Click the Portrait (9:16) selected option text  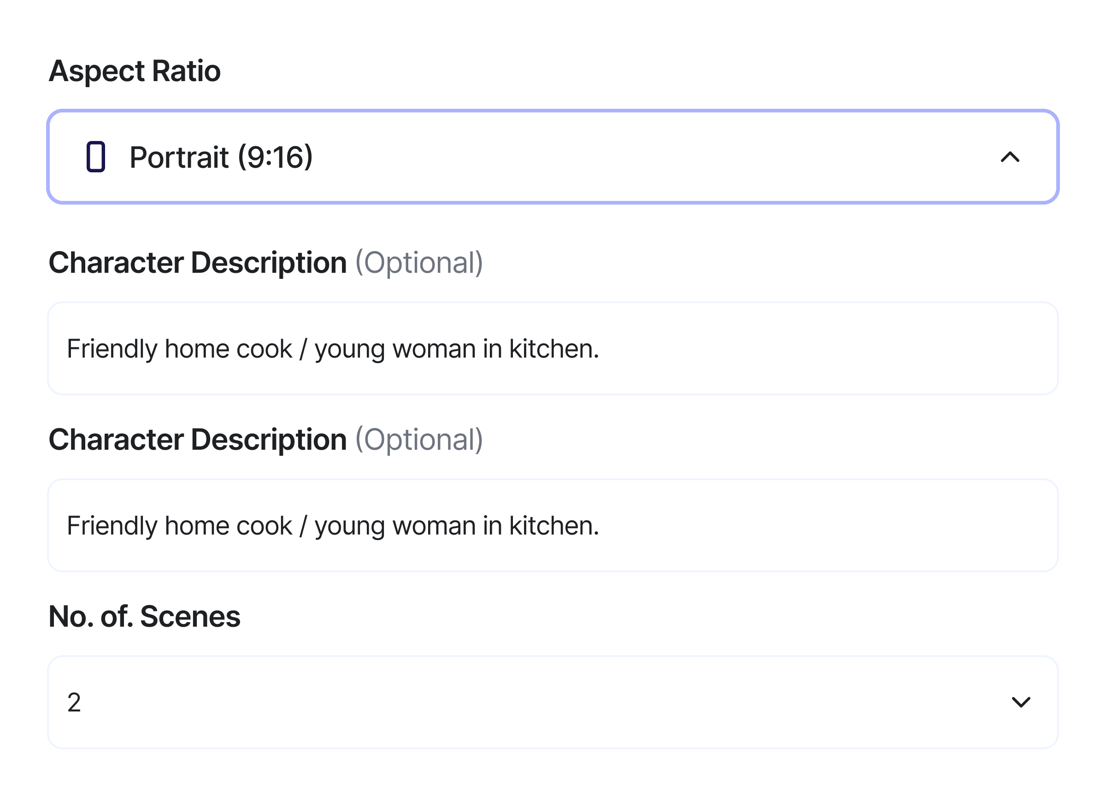coord(221,157)
